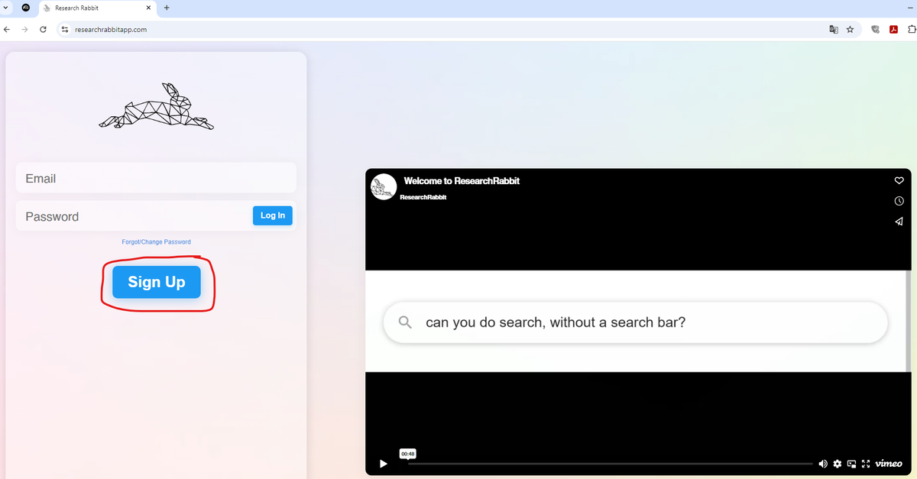This screenshot has width=917, height=479.
Task: Add video to Watch Later clock
Action: [x=899, y=201]
